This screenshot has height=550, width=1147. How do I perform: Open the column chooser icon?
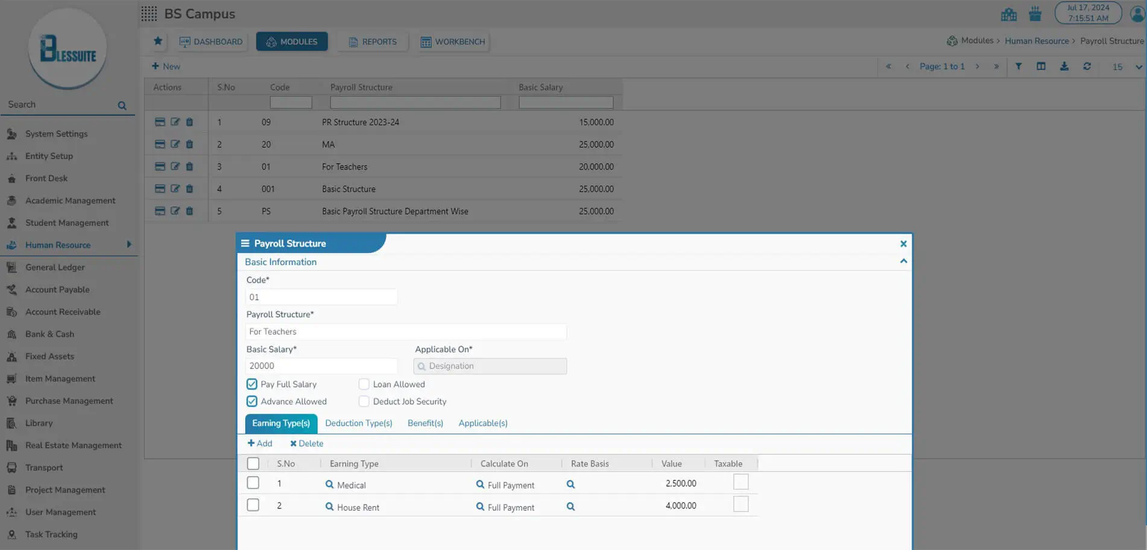1041,66
